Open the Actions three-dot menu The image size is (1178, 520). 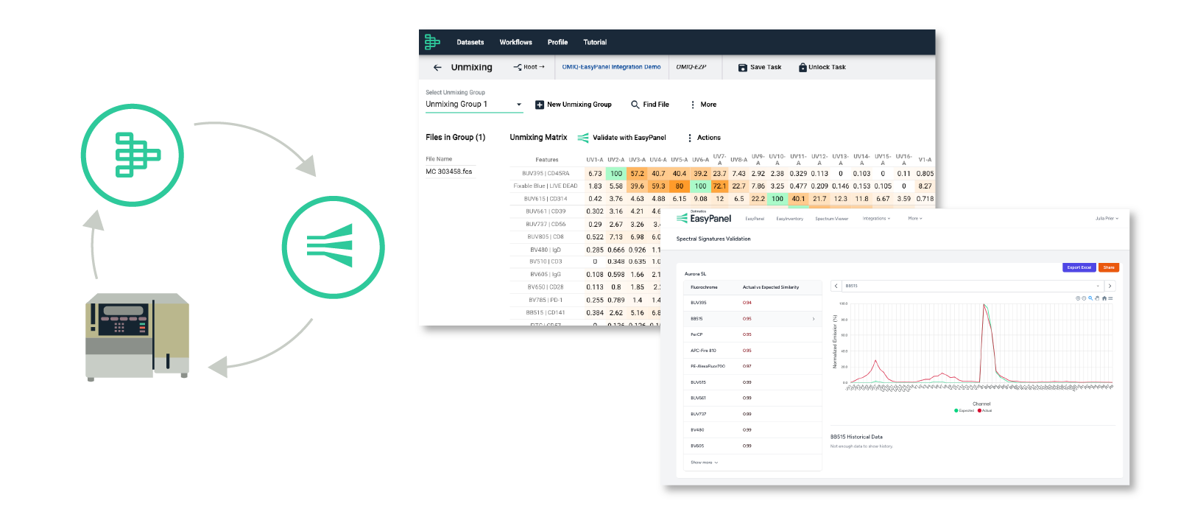click(690, 138)
